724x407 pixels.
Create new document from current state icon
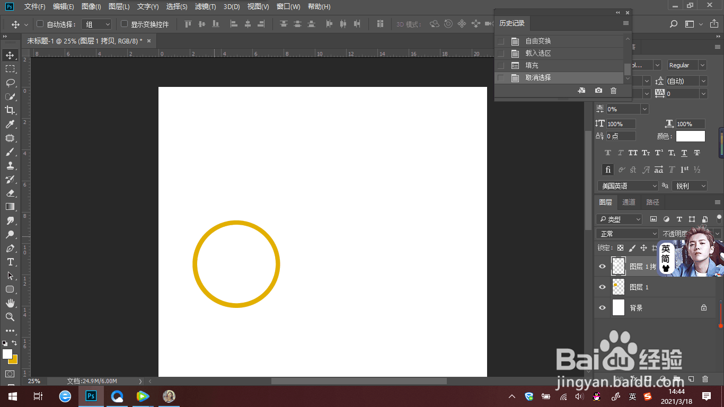point(582,91)
